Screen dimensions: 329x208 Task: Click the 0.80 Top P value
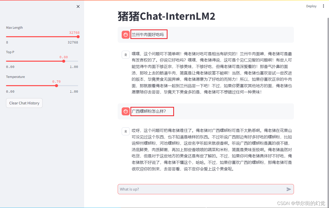tap(64, 57)
